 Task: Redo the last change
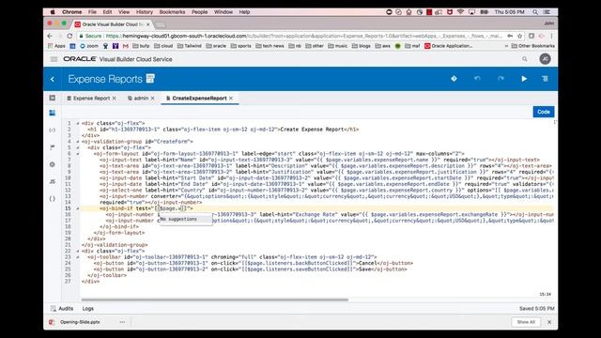pyautogui.click(x=501, y=79)
